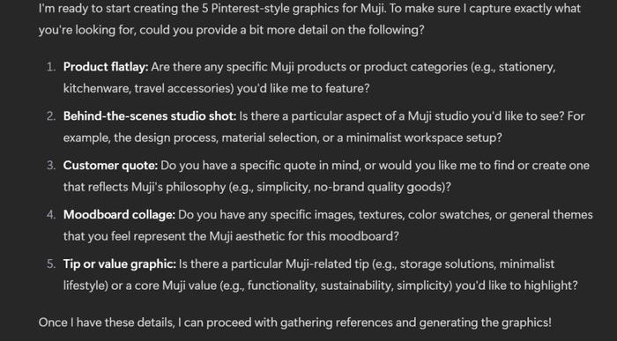Click the phrase "Muji aesthetic for this moodboard?"
This screenshot has height=341, width=617.
click(x=304, y=236)
